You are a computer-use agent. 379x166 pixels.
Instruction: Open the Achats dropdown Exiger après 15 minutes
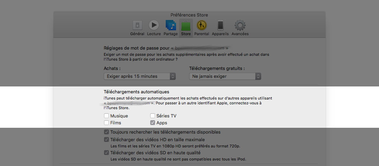[140, 76]
